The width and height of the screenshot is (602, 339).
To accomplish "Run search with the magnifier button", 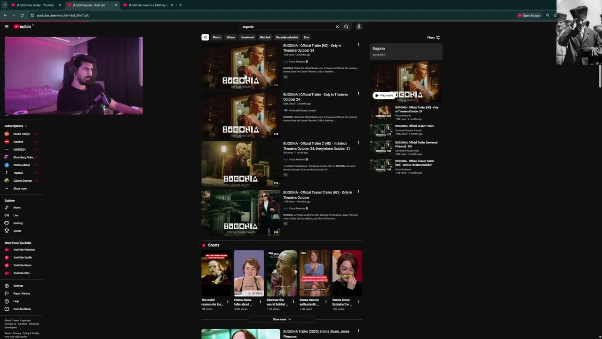I will (346, 27).
